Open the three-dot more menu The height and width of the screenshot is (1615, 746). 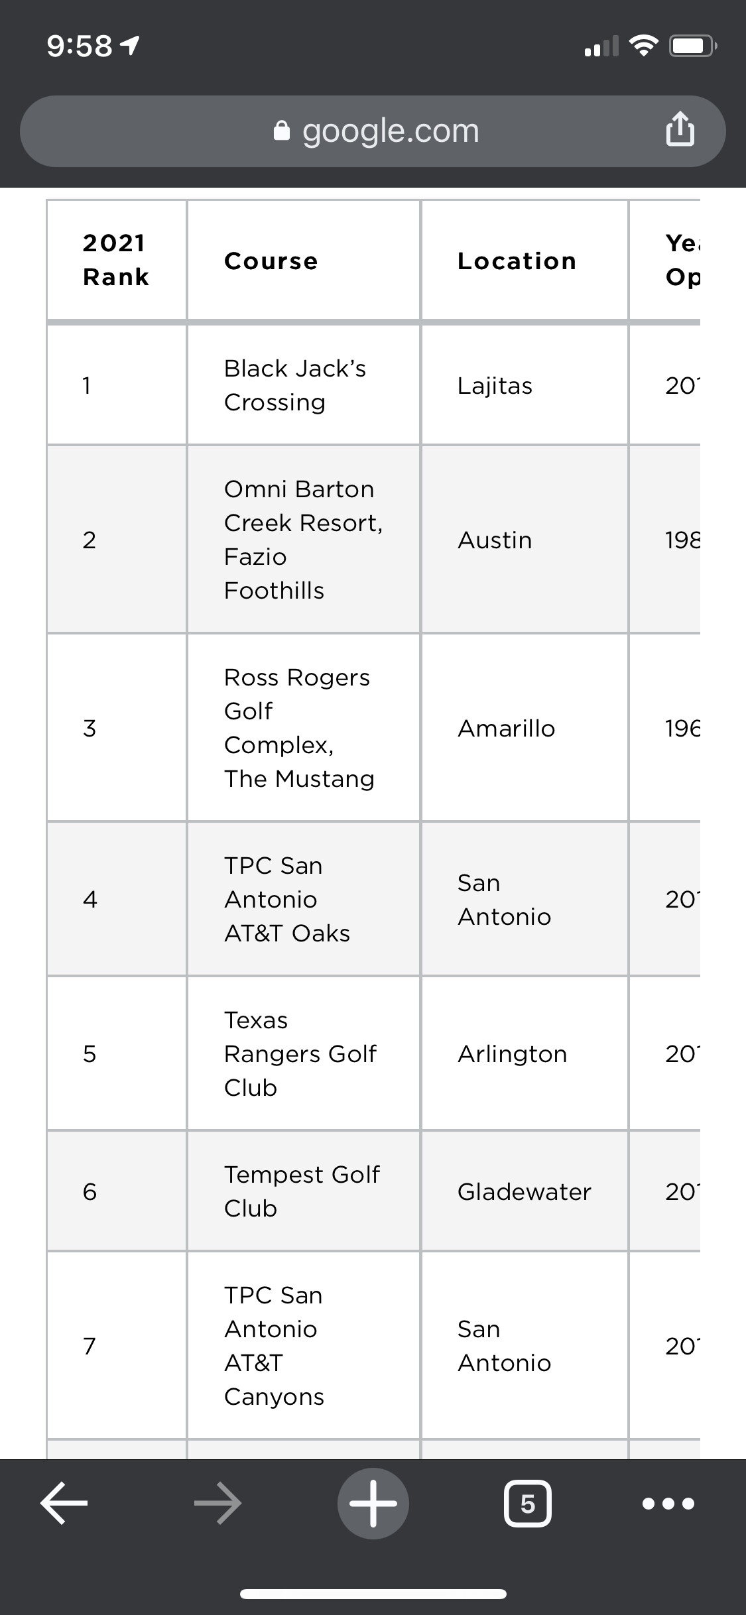[x=668, y=1503]
